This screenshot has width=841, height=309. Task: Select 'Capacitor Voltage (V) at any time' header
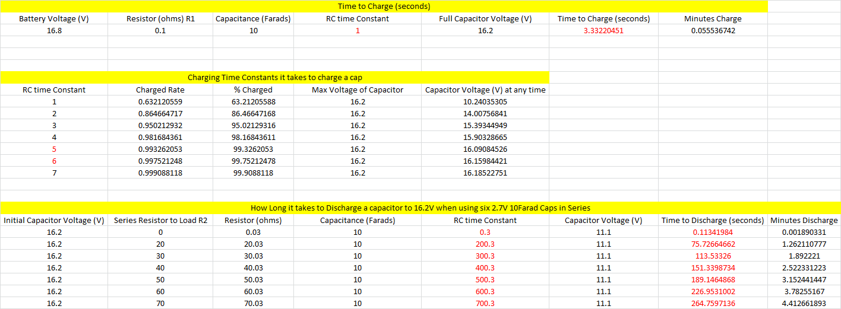tap(485, 90)
